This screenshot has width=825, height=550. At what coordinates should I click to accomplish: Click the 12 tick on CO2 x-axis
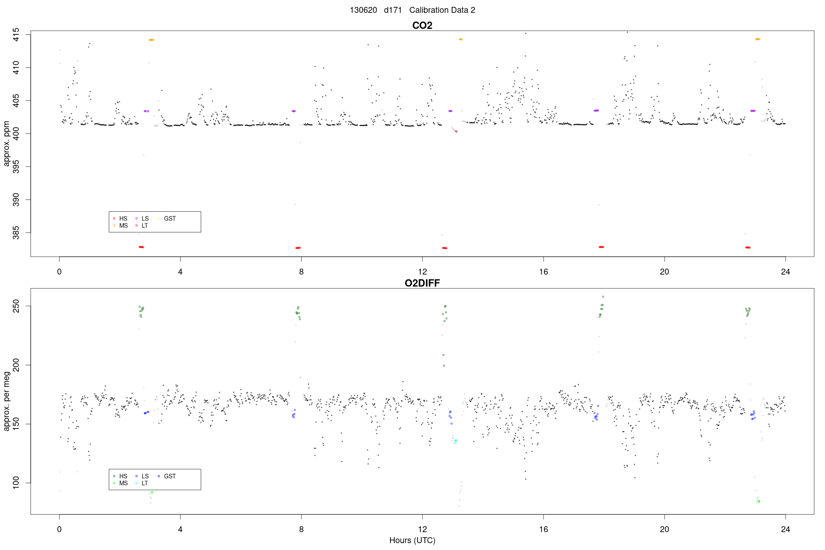[422, 272]
